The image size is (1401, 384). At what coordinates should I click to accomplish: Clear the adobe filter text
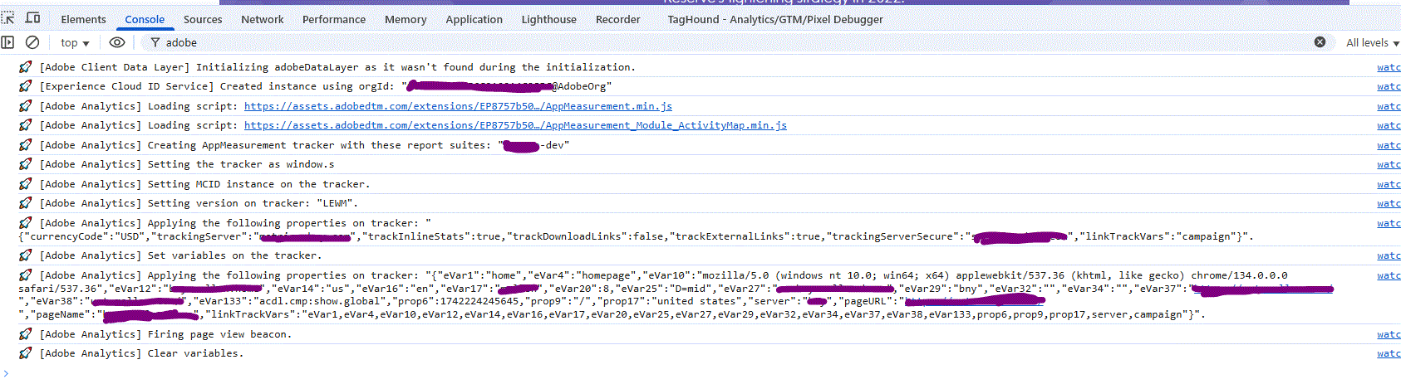click(1320, 41)
